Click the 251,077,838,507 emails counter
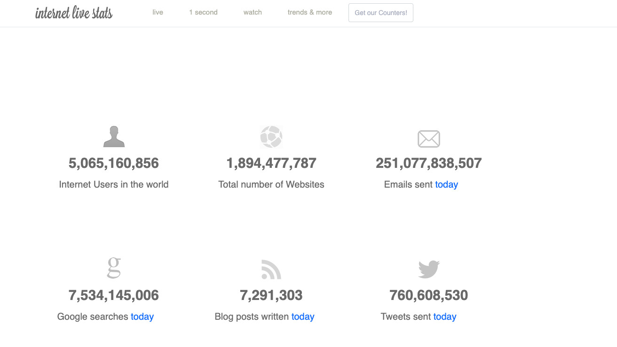The height and width of the screenshot is (347, 617). coord(429,163)
